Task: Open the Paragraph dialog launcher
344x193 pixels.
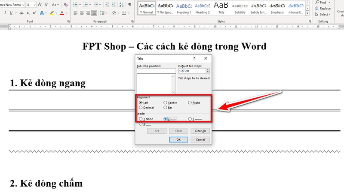Action: click(132, 21)
